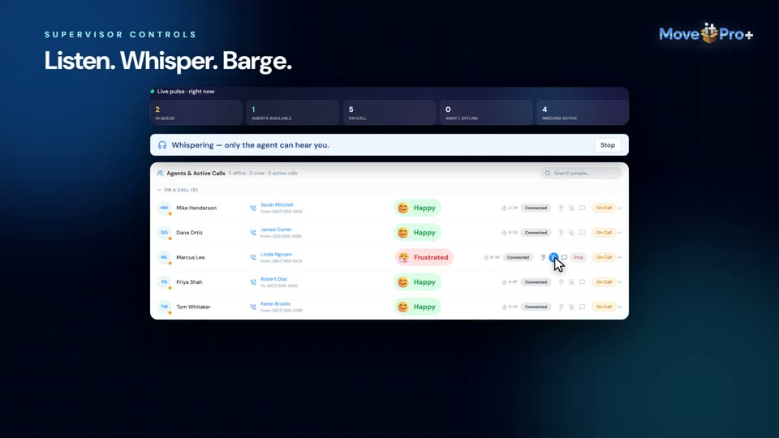This screenshot has width=779, height=438.
Task: Collapse the On A Call (5) section
Action: point(178,190)
